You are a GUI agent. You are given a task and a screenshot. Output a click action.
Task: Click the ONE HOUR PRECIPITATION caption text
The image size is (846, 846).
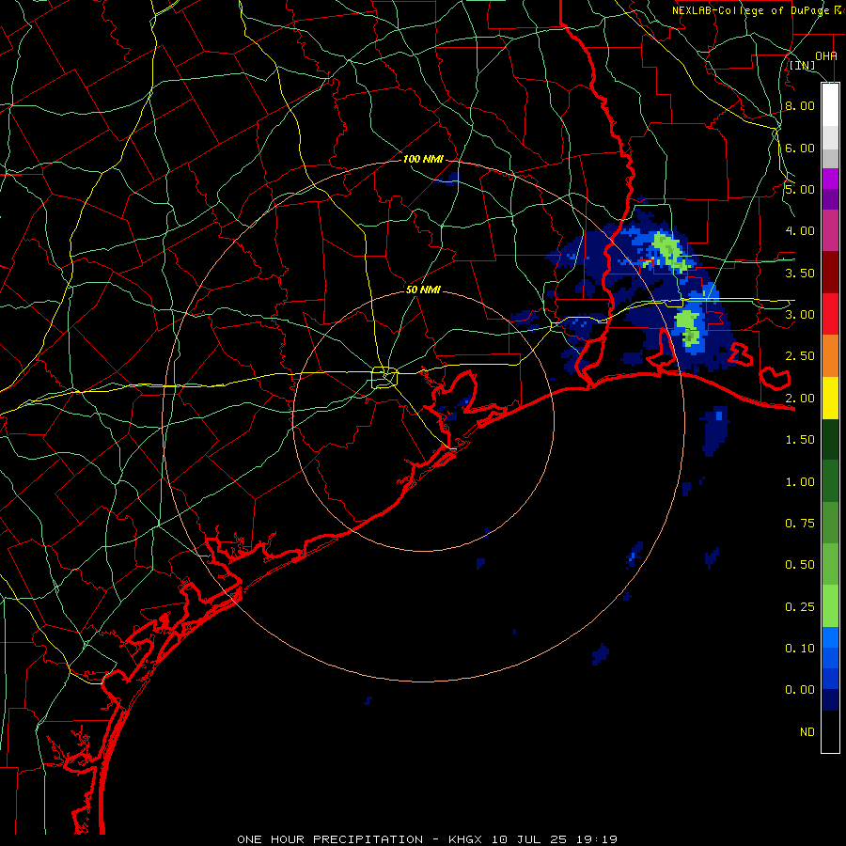[330, 839]
